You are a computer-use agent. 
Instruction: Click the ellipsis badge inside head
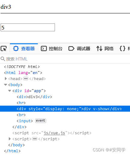[x=26, y=79]
